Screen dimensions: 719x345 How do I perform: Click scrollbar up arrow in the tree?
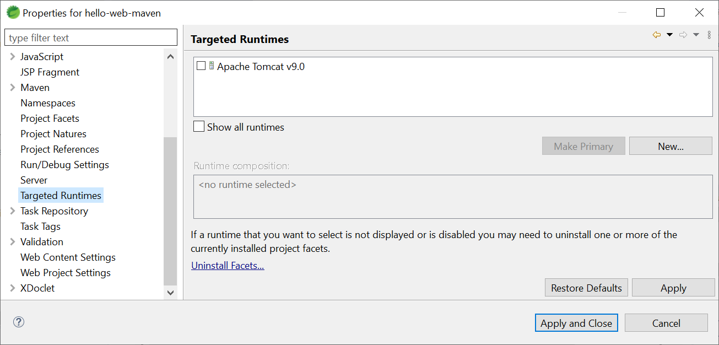(x=170, y=57)
